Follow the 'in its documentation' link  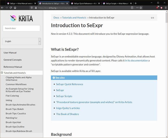click(136, 61)
